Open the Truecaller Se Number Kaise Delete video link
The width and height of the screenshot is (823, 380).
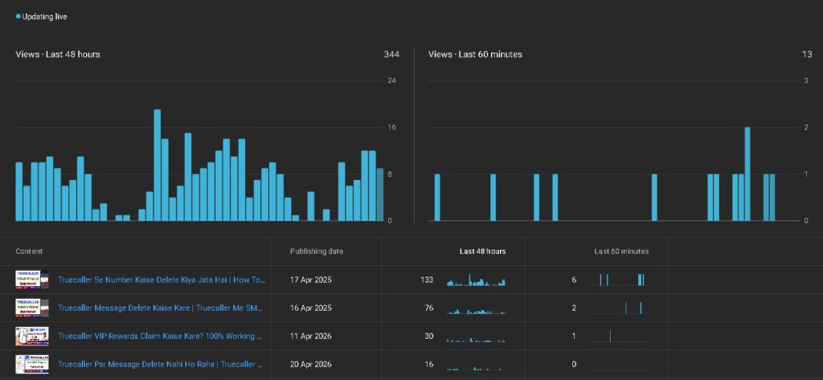tap(162, 280)
